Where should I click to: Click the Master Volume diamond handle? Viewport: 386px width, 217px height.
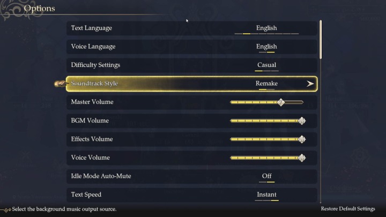281,102
